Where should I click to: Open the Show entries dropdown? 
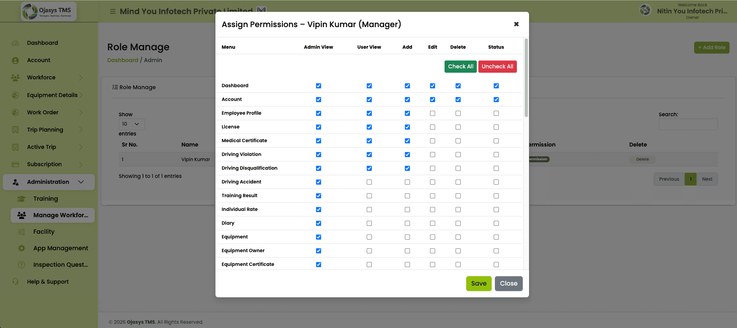(132, 124)
